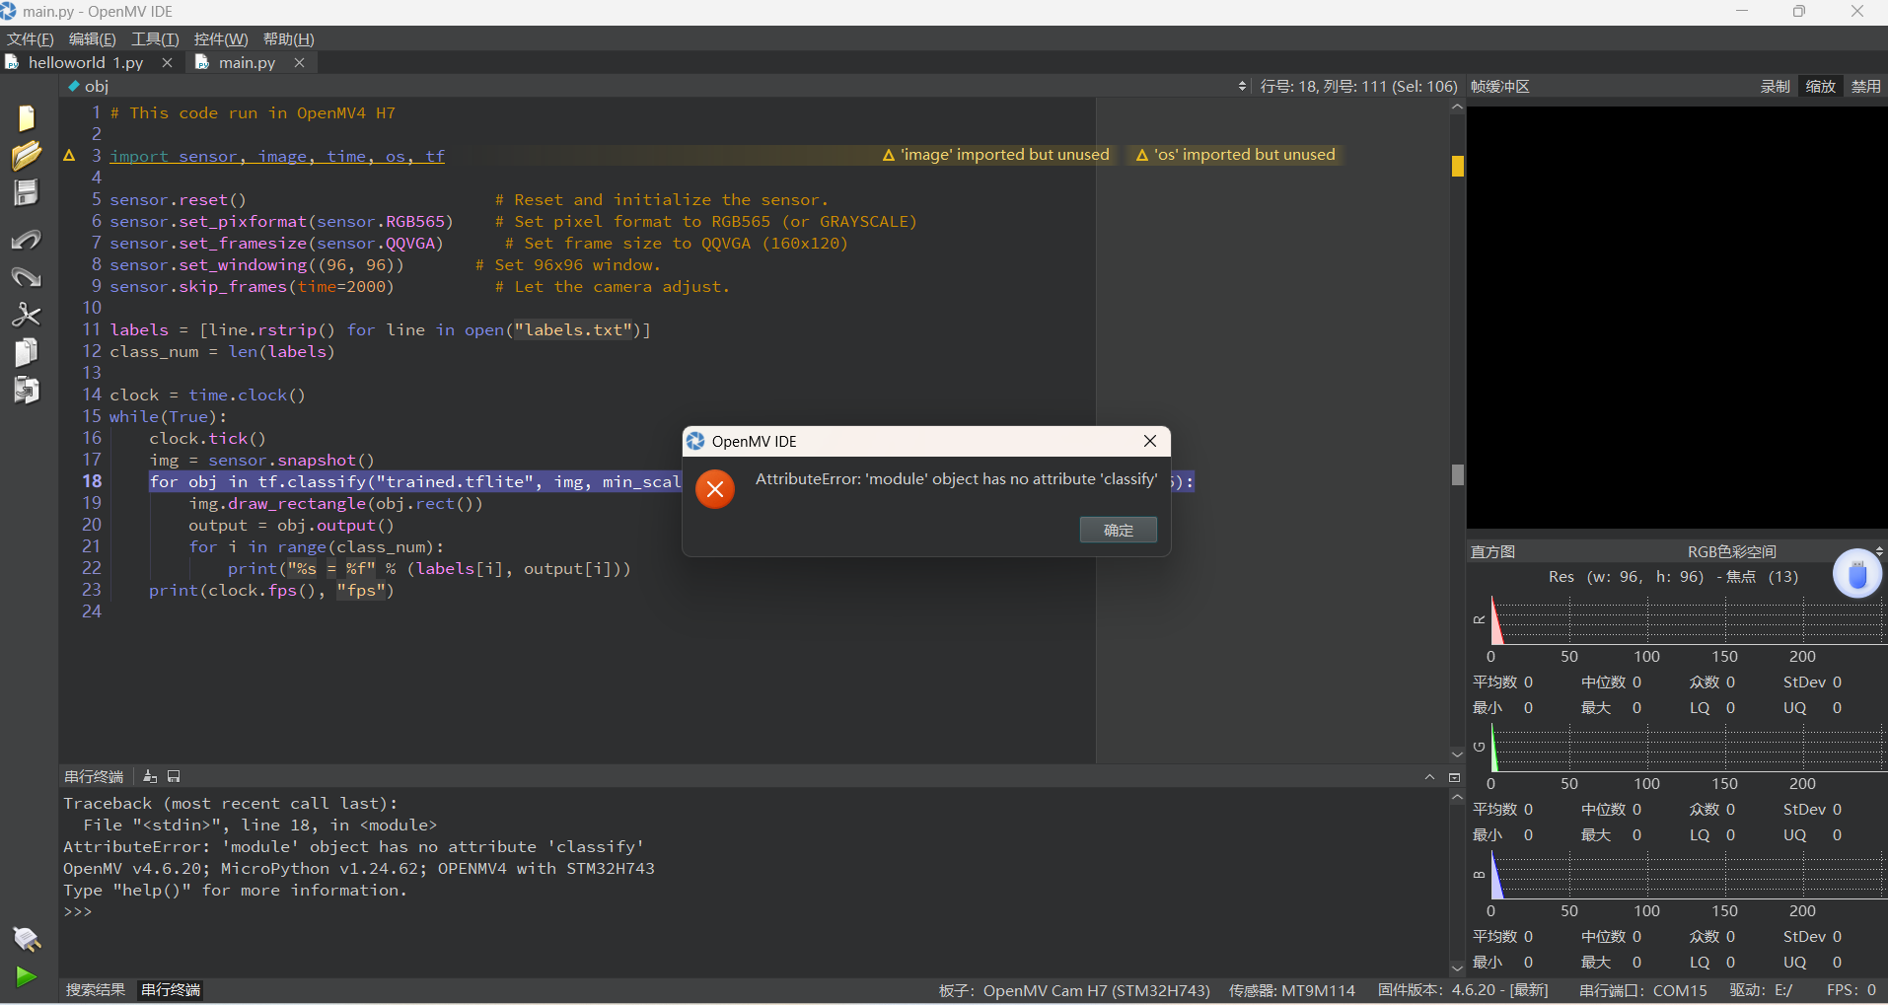Click the symbol dropdown up-down arrows

pyautogui.click(x=1242, y=86)
